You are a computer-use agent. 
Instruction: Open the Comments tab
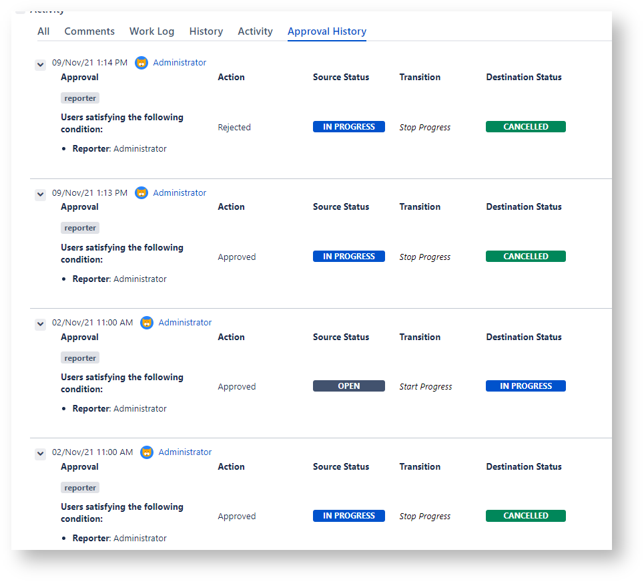89,31
